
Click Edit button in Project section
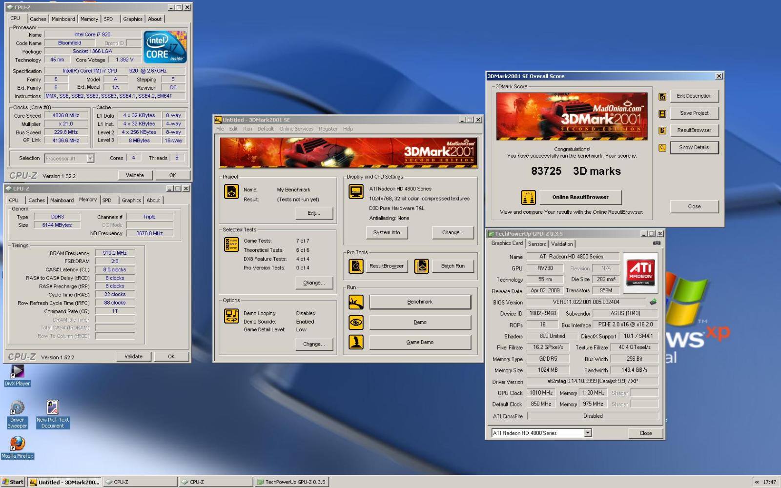(x=314, y=213)
